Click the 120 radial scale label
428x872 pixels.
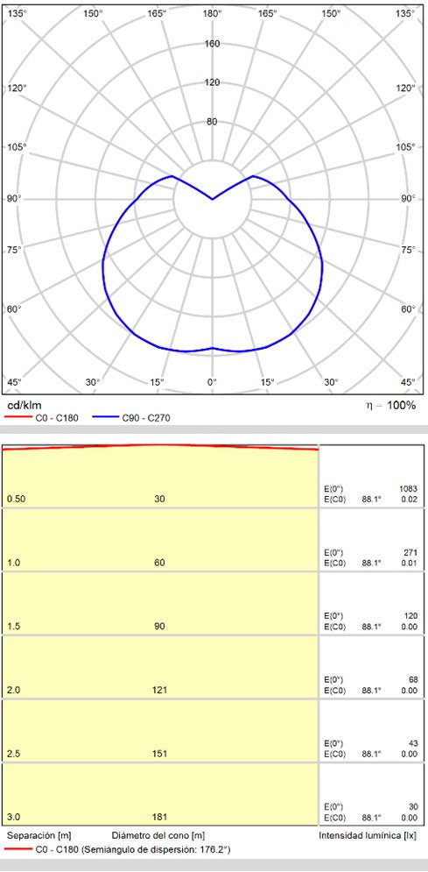[212, 82]
